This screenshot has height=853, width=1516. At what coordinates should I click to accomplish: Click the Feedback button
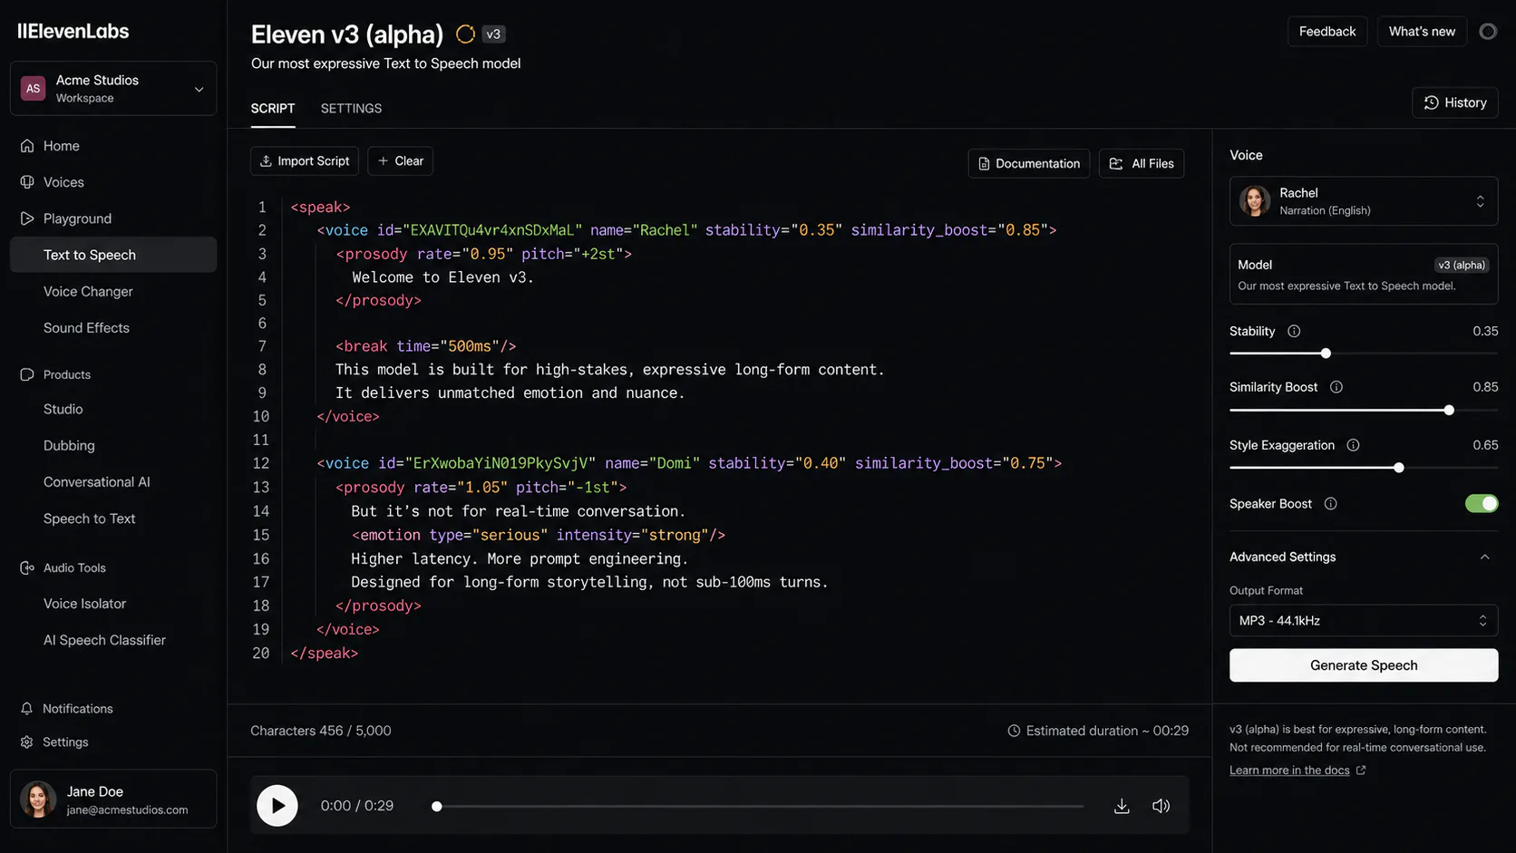click(x=1327, y=31)
